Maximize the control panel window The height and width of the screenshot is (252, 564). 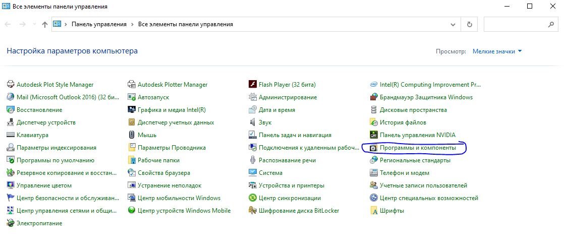(x=530, y=6)
